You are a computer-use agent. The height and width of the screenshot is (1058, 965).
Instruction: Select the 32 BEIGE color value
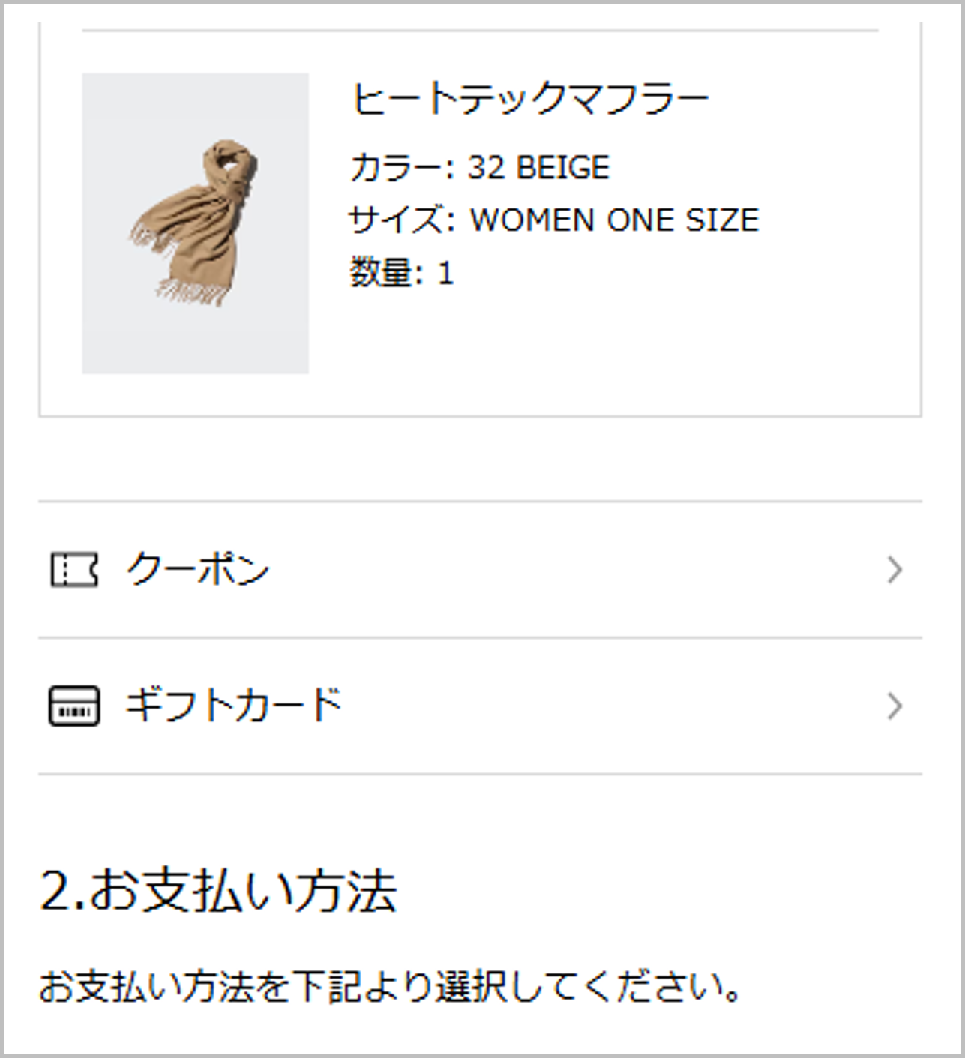tap(538, 167)
